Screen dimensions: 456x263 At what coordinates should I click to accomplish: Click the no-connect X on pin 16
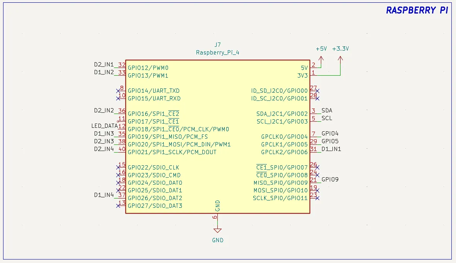click(118, 175)
